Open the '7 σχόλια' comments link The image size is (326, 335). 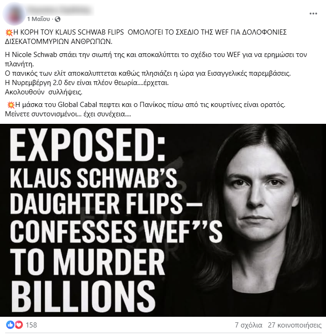(x=248, y=325)
